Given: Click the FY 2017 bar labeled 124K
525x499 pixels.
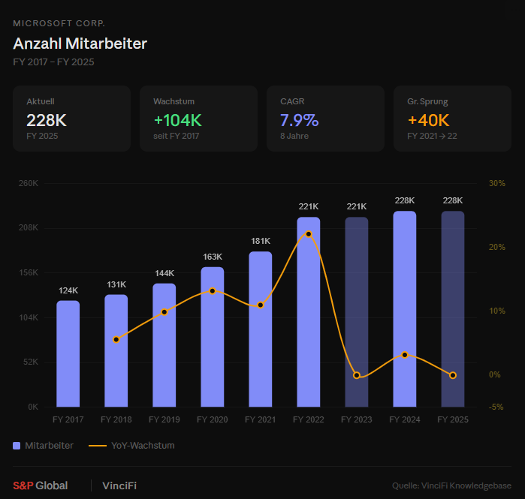Looking at the screenshot, I should tap(68, 353).
